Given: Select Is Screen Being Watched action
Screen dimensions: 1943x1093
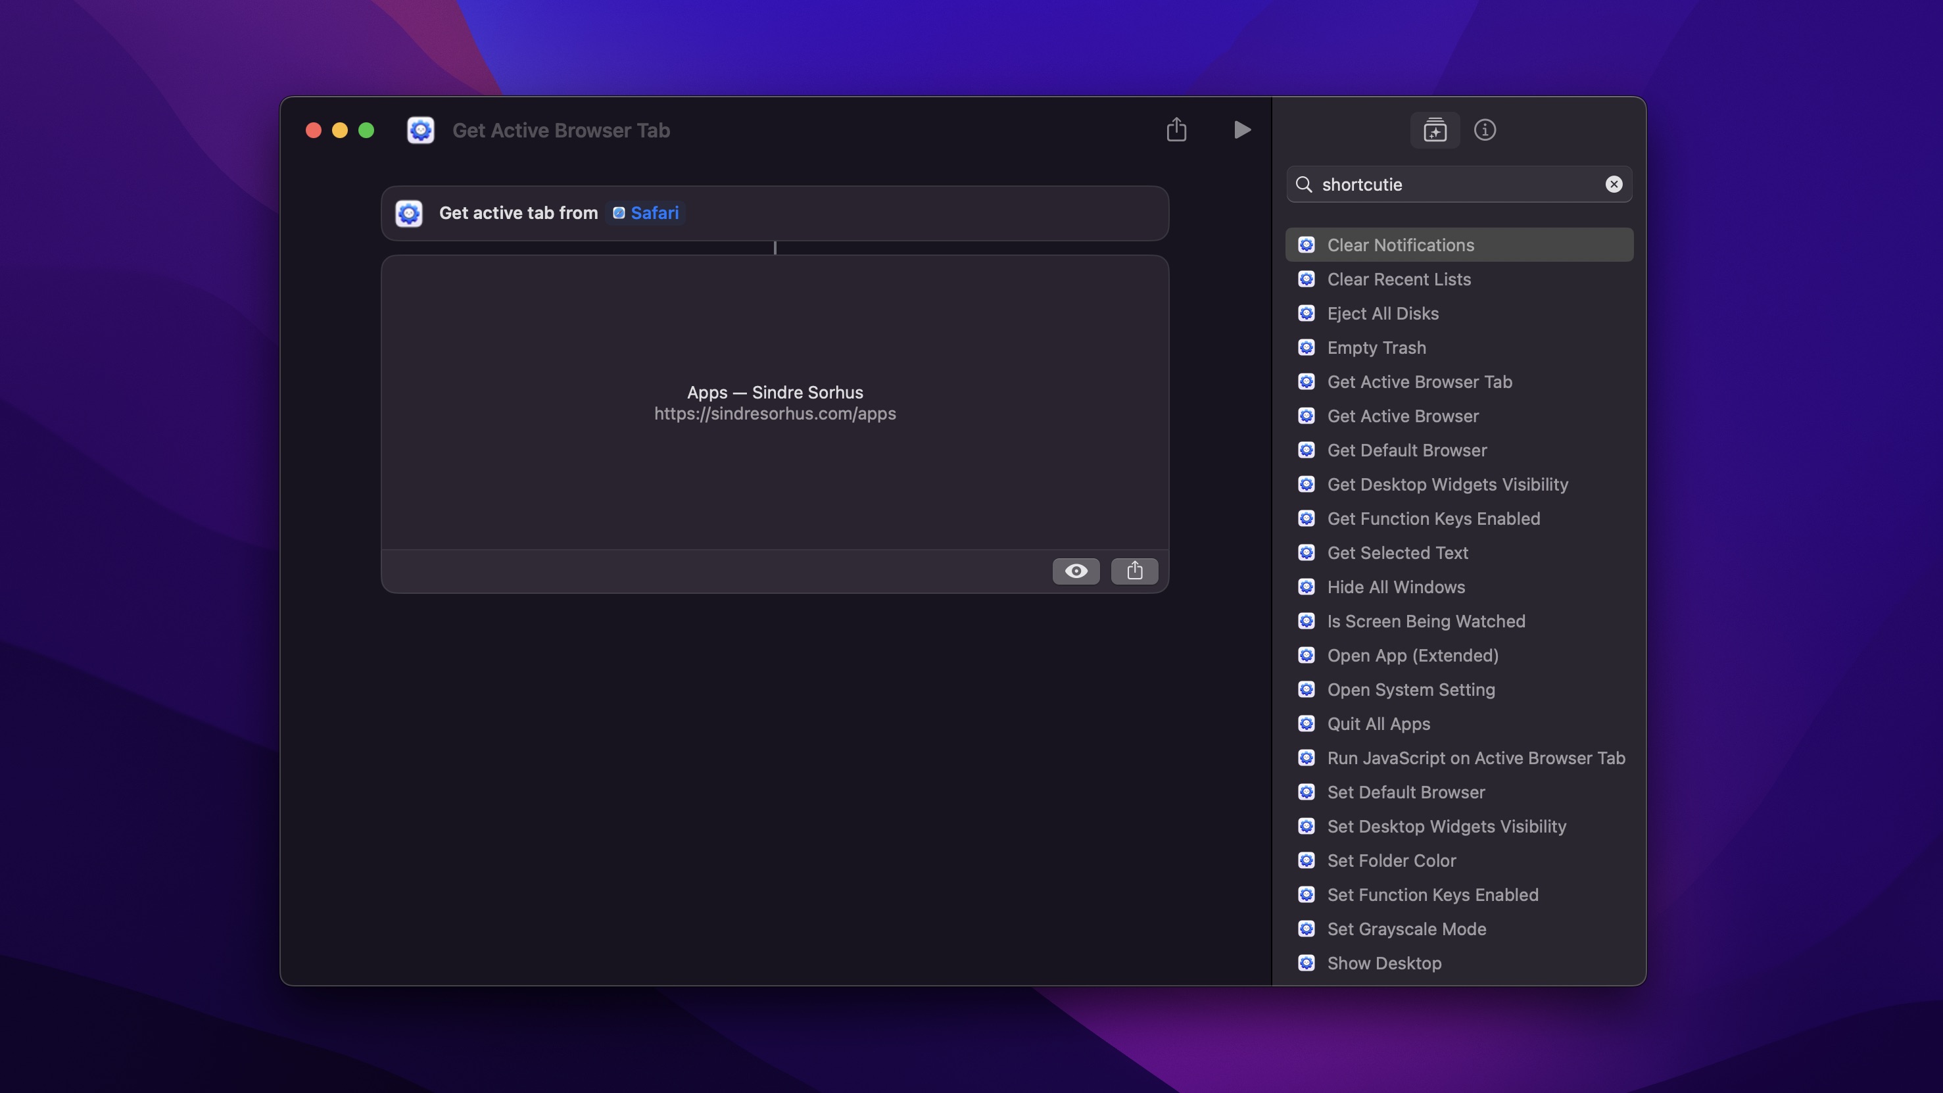Looking at the screenshot, I should (x=1427, y=621).
